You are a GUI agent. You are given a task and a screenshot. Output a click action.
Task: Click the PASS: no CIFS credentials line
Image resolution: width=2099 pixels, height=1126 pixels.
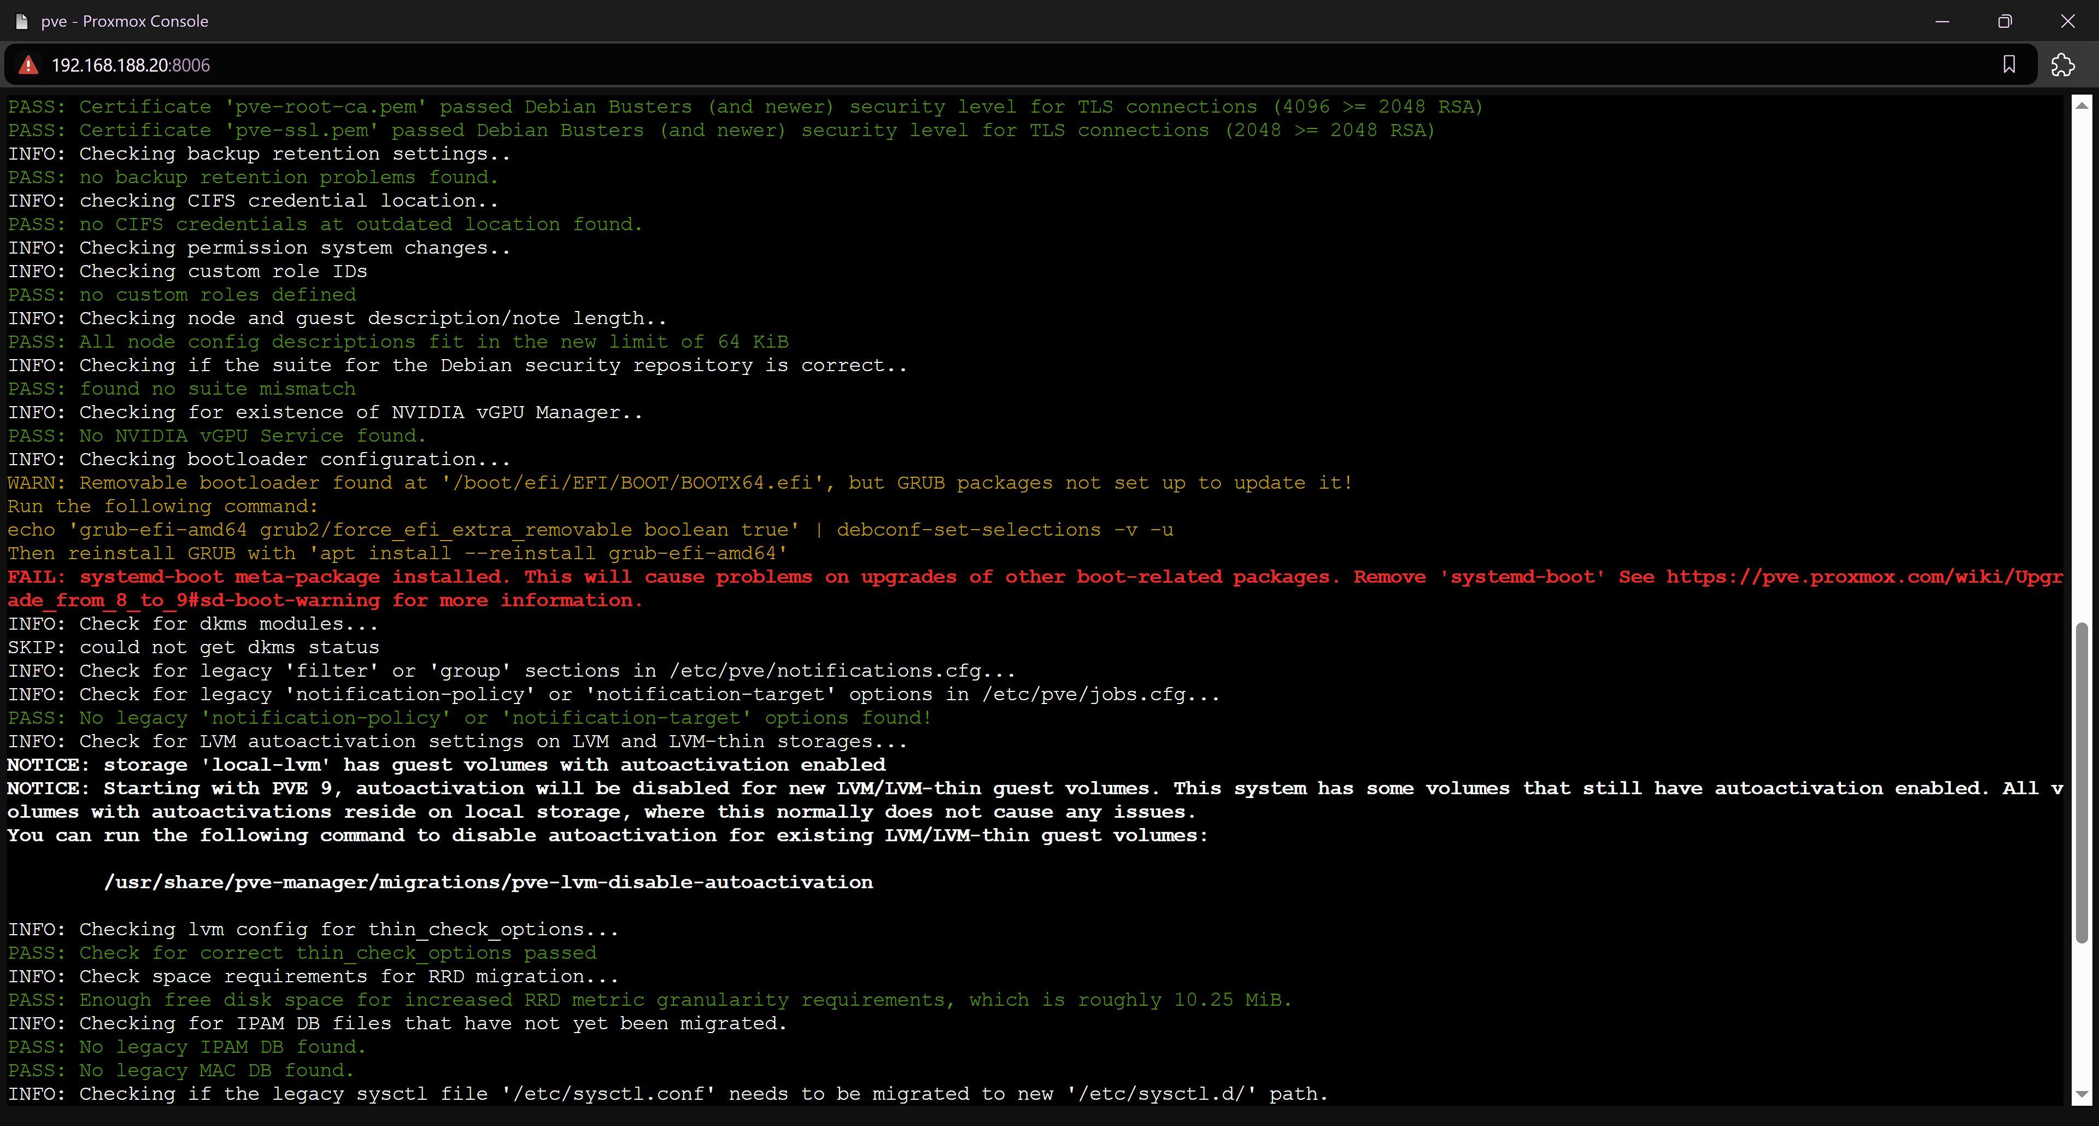pyautogui.click(x=325, y=224)
